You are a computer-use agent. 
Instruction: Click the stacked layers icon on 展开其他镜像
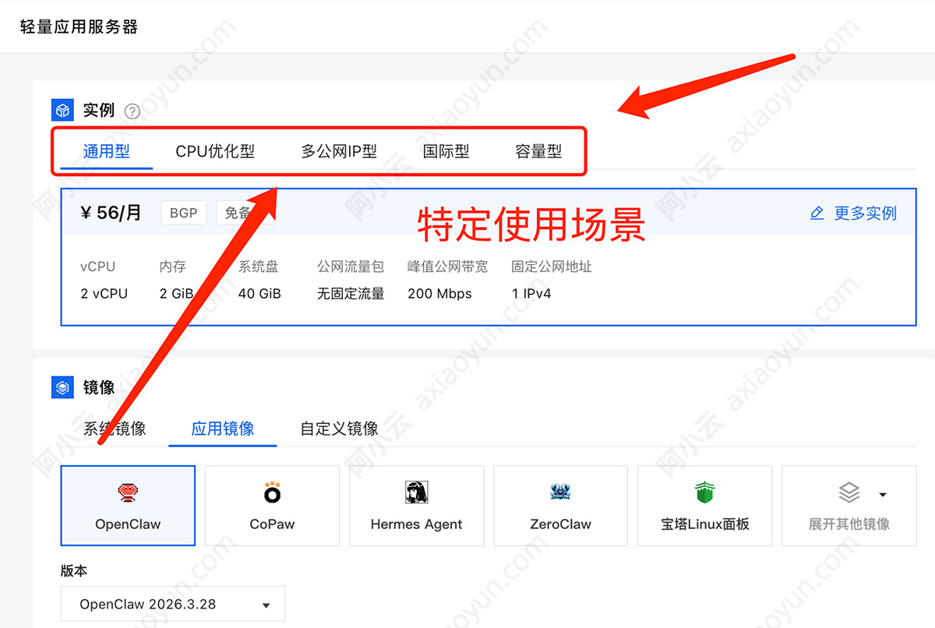[848, 492]
